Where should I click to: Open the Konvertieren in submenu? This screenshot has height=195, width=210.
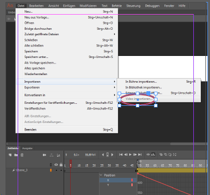(67, 95)
